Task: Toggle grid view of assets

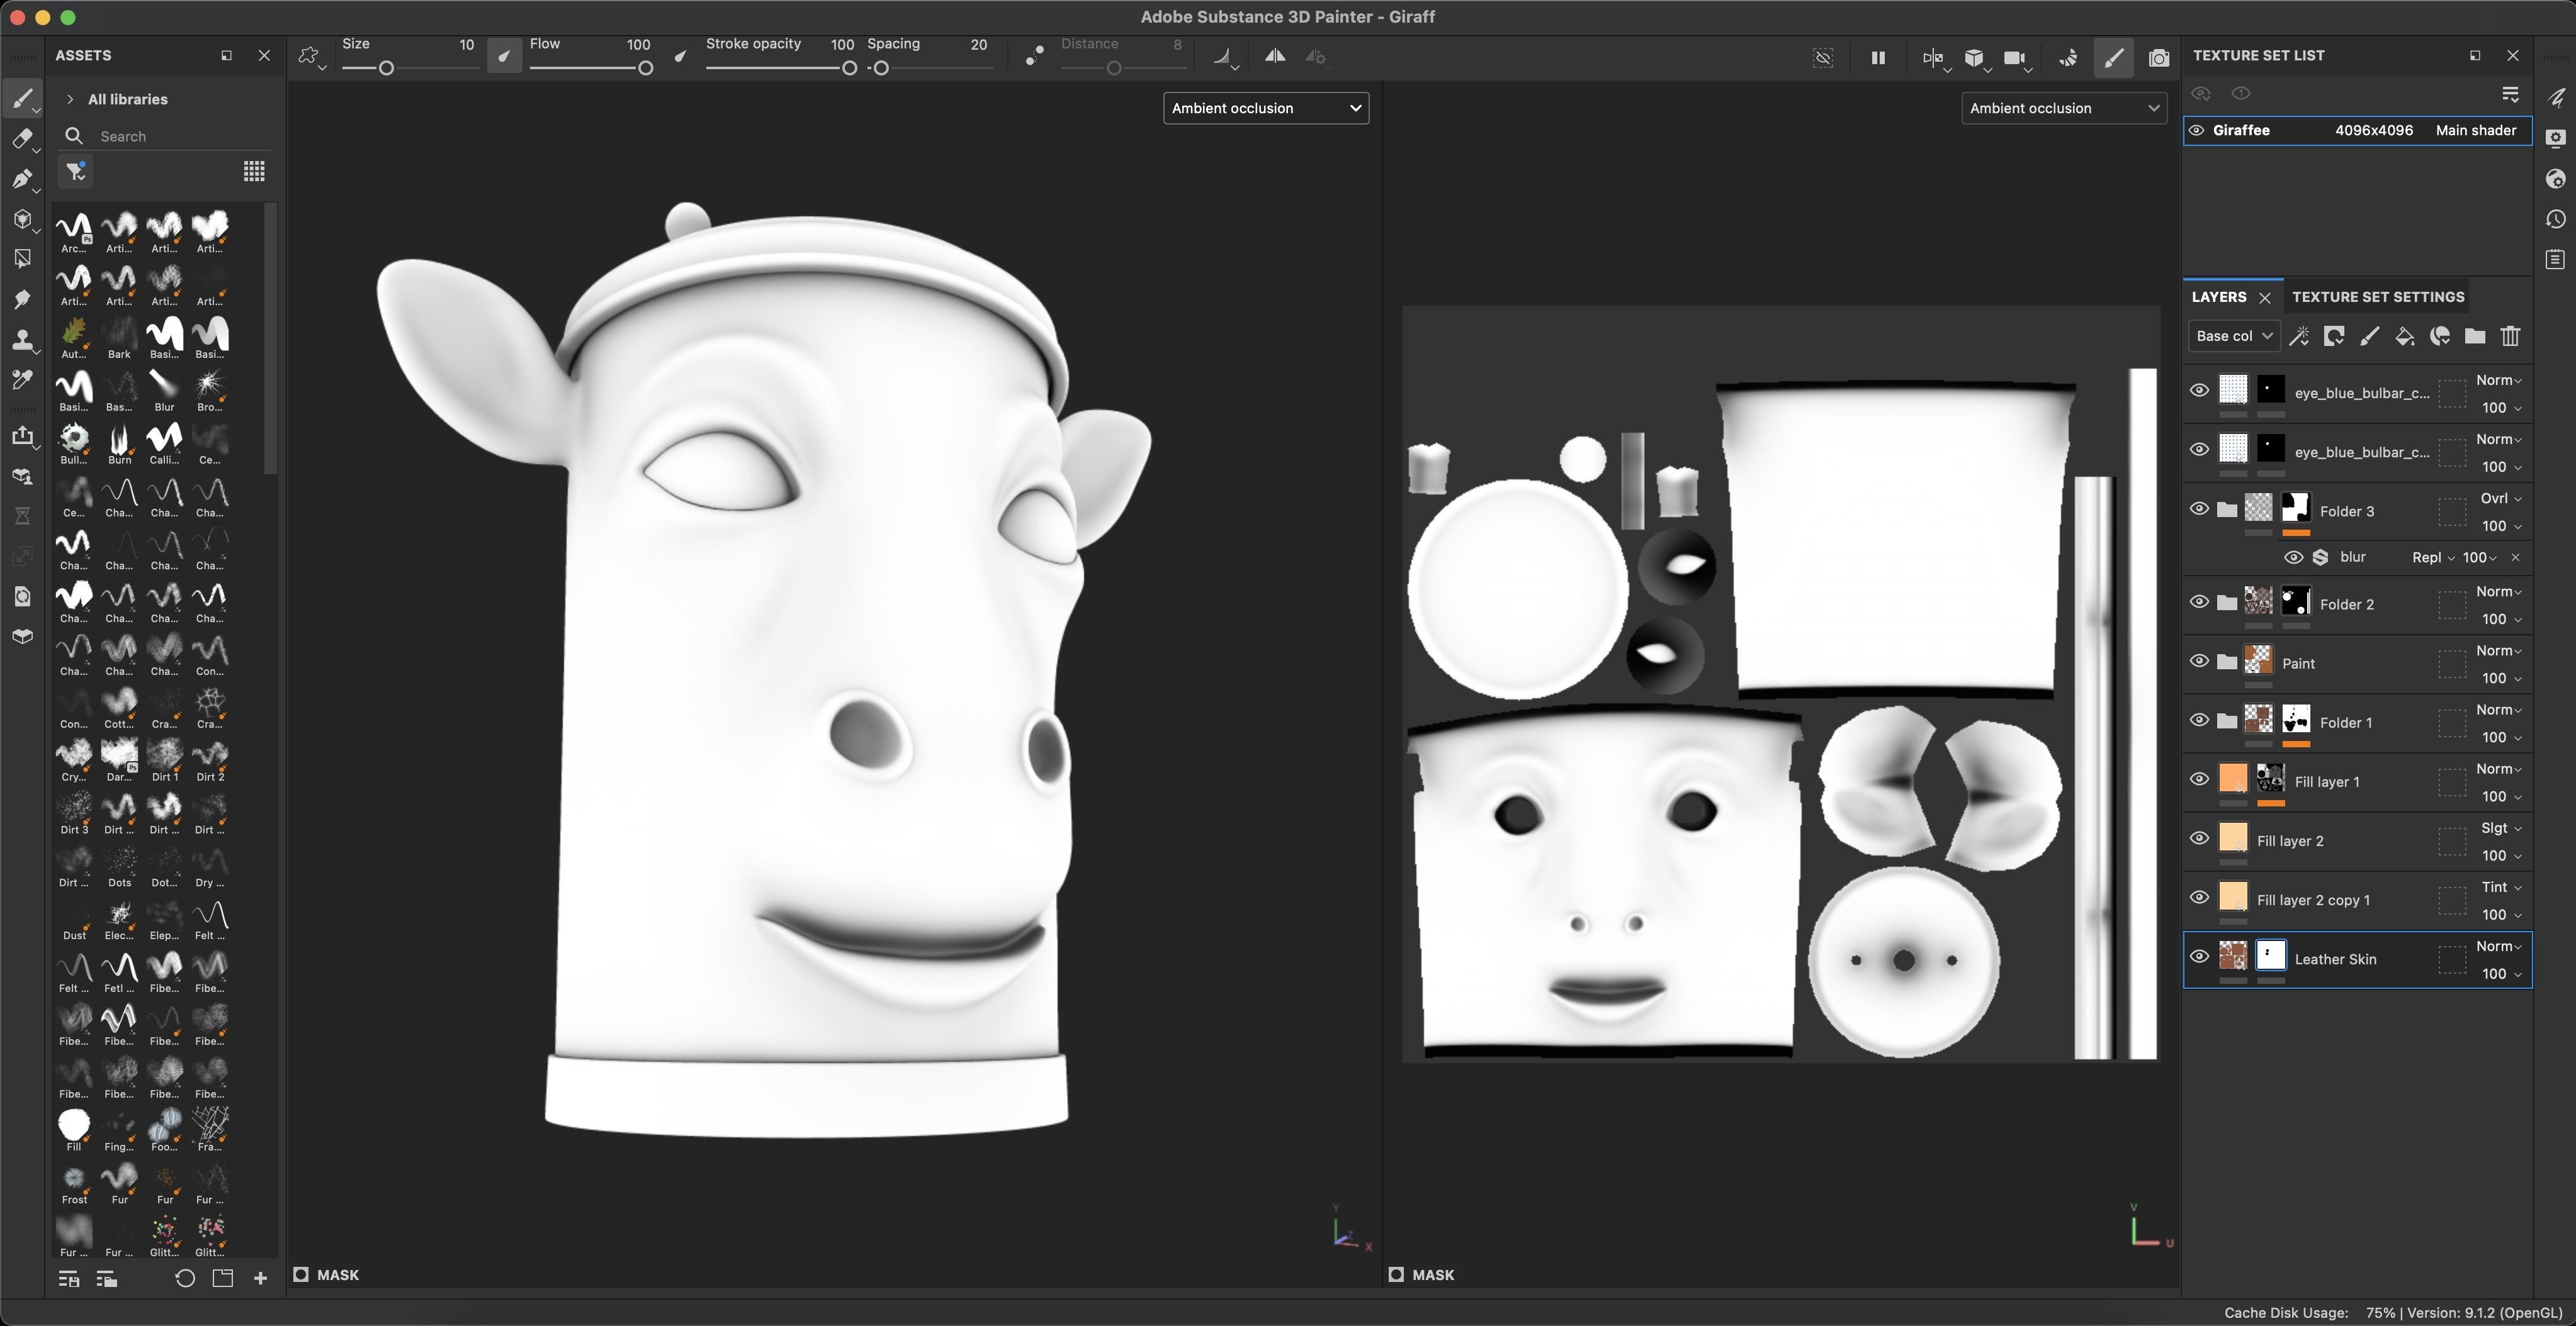Action: [254, 172]
